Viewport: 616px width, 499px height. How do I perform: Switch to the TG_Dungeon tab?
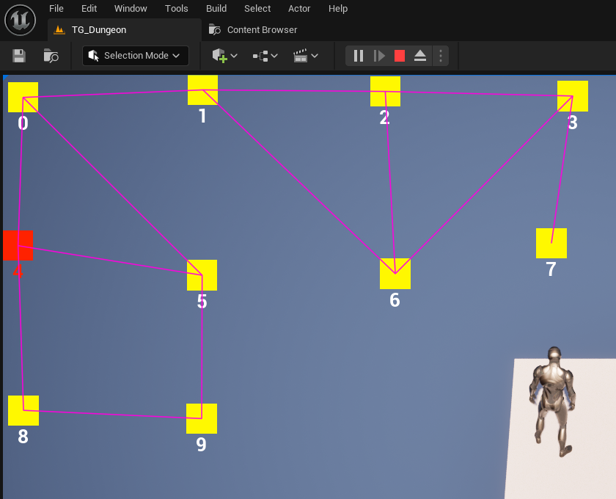click(125, 30)
